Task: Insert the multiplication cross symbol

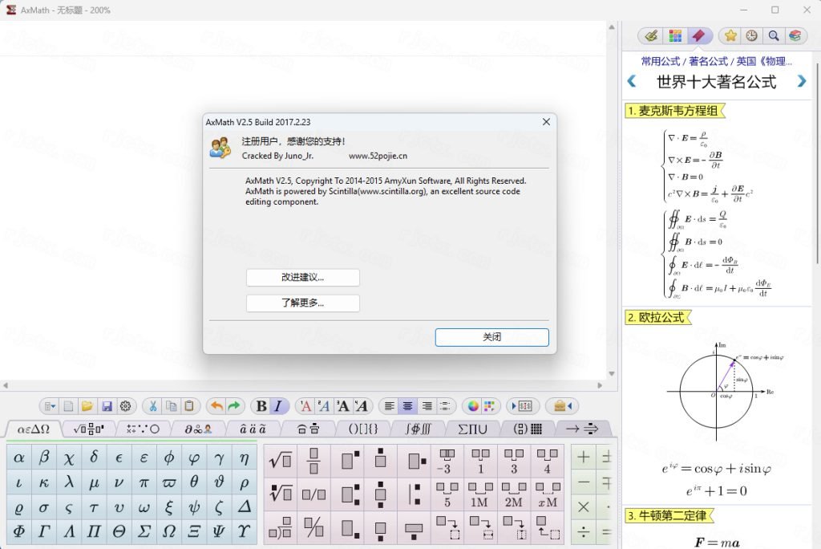Action: click(x=584, y=507)
